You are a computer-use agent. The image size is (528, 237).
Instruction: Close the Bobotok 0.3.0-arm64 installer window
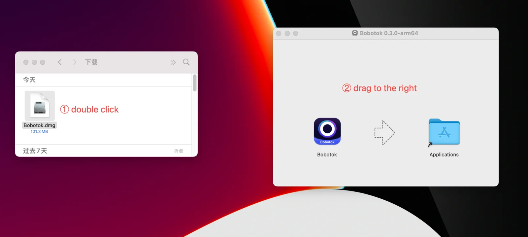pyautogui.click(x=279, y=33)
